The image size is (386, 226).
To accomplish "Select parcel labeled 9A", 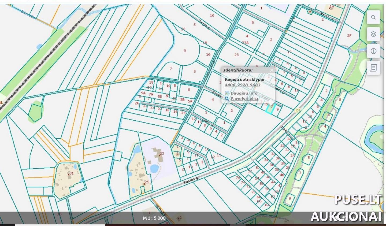I will [143, 93].
